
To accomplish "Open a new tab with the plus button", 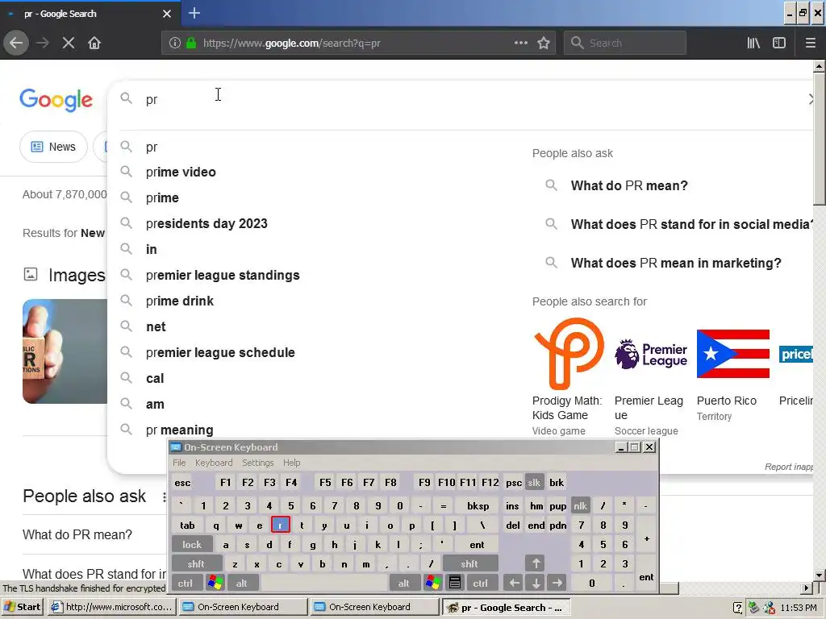I will pos(194,13).
